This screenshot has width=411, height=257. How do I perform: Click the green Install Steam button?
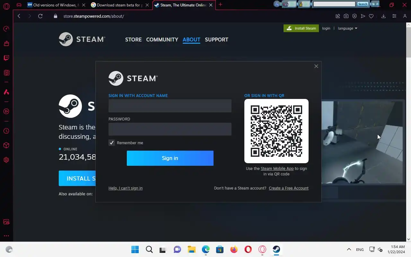(301, 28)
